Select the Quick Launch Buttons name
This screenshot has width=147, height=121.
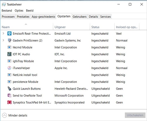pos(27,89)
